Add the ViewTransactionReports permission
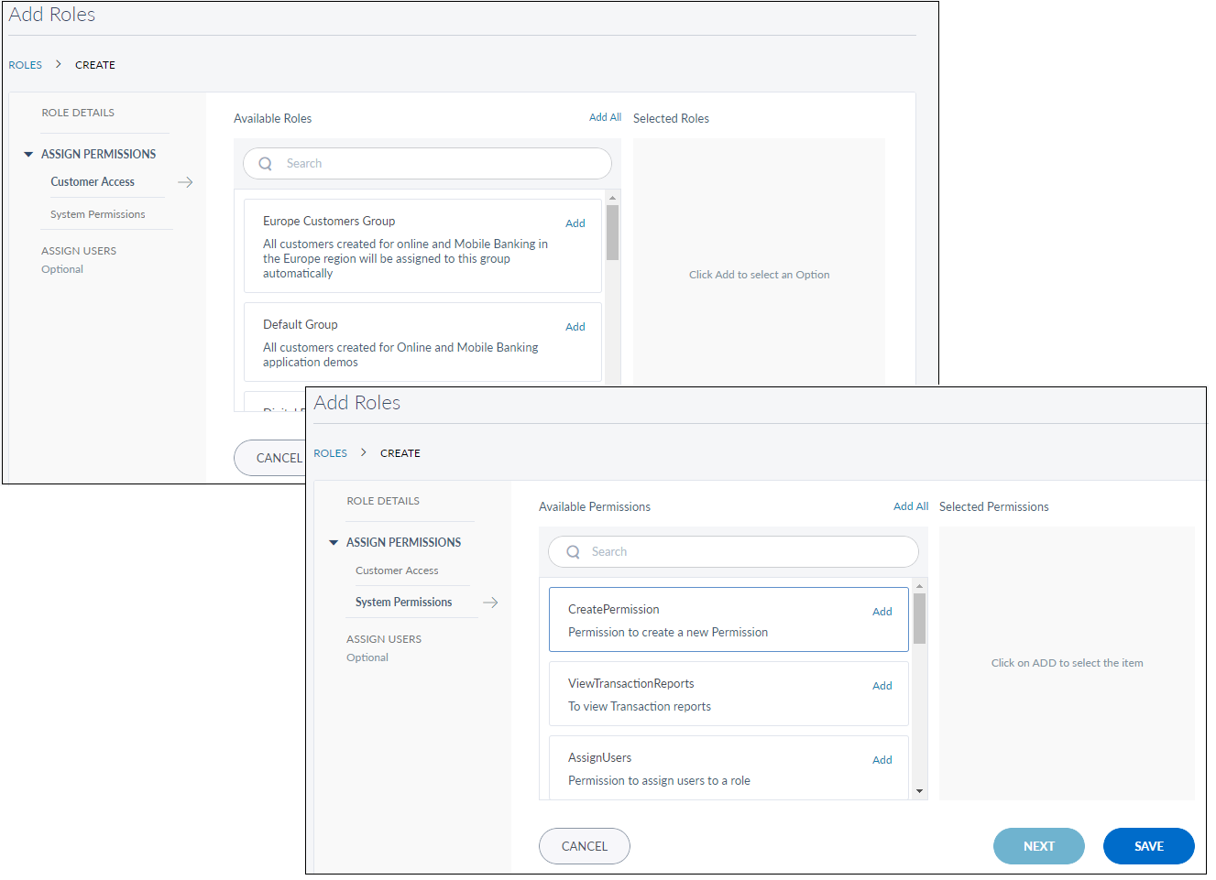Image resolution: width=1216 pixels, height=880 pixels. tap(882, 686)
